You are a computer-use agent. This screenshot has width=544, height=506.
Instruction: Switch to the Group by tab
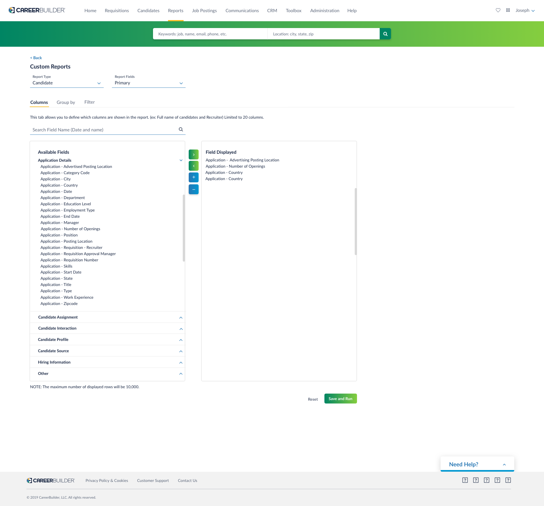pos(66,102)
